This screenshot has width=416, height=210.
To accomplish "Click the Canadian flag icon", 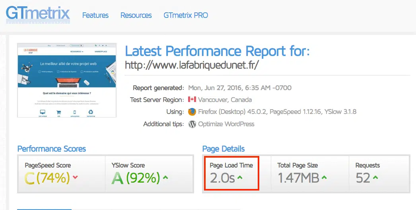I will [192, 100].
